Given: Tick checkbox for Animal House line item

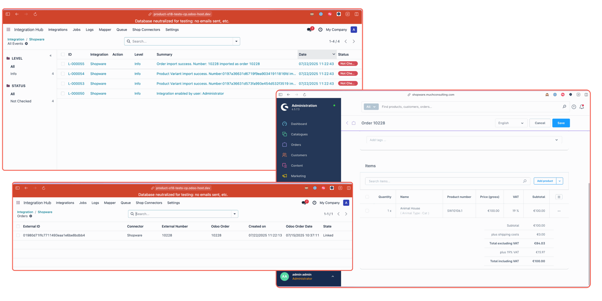Looking at the screenshot, I should click(367, 211).
